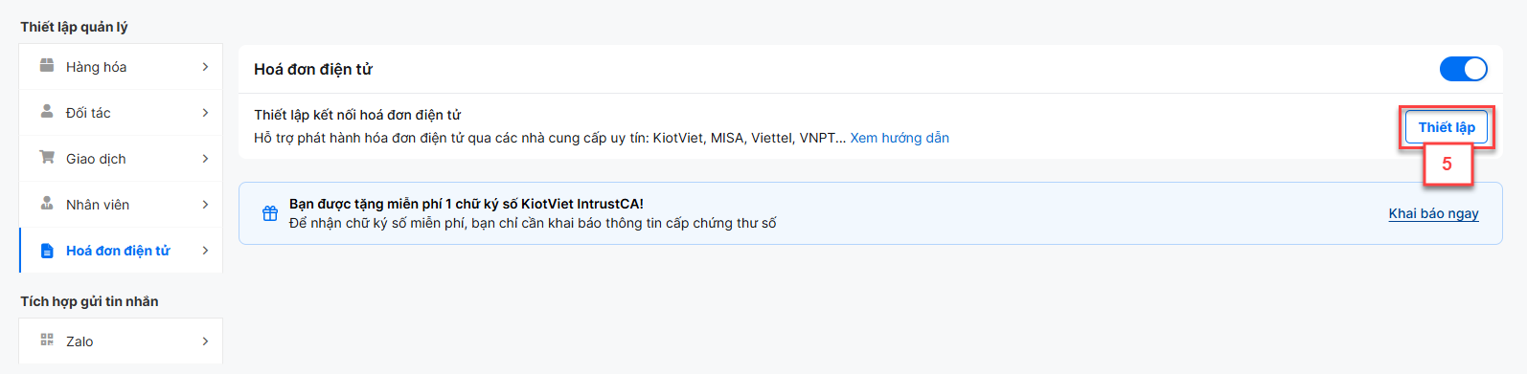Expand the Đối tác chevron arrow

(x=205, y=113)
